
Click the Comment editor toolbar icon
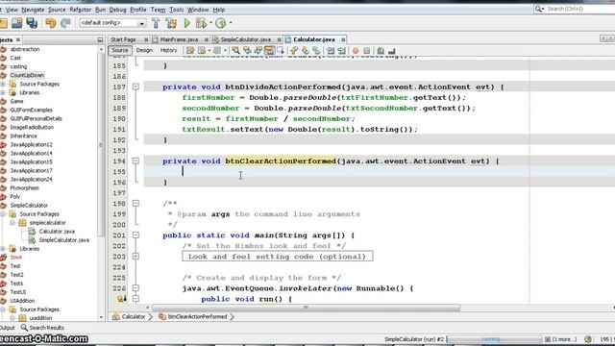[381, 51]
